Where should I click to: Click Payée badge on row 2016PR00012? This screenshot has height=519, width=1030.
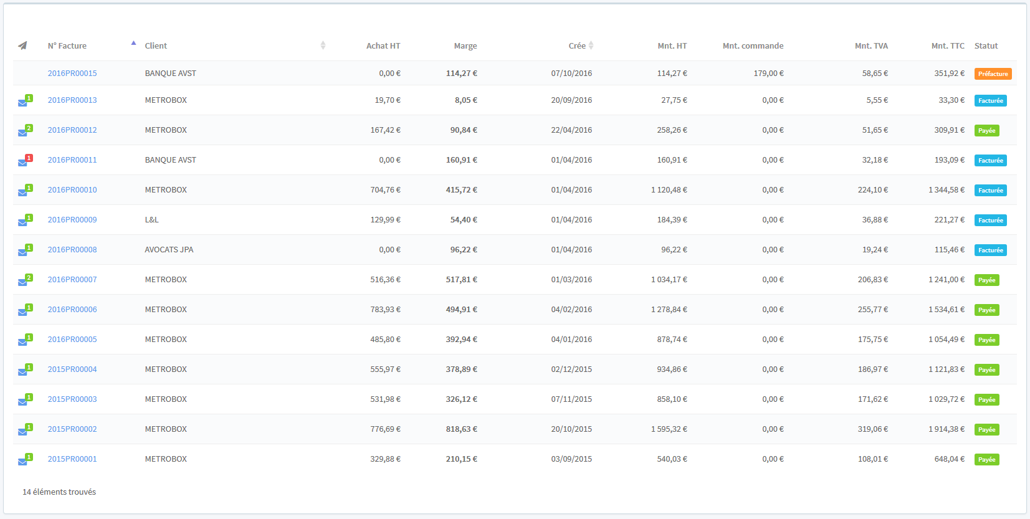(986, 130)
